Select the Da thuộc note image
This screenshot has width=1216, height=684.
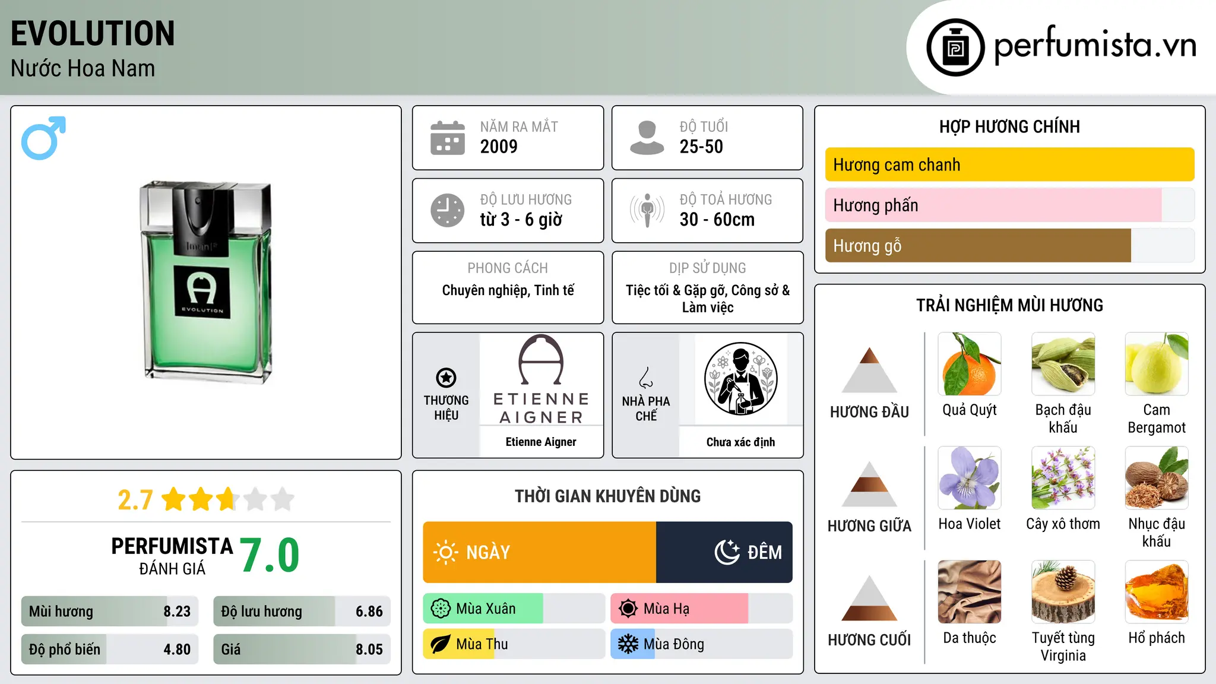(970, 592)
